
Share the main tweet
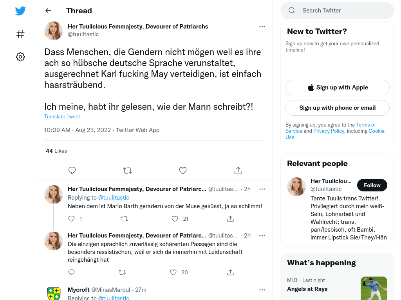tap(238, 170)
